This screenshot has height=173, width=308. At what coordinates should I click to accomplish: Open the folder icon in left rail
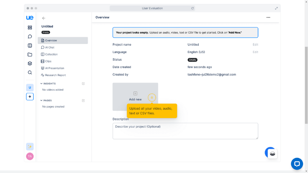30,55
